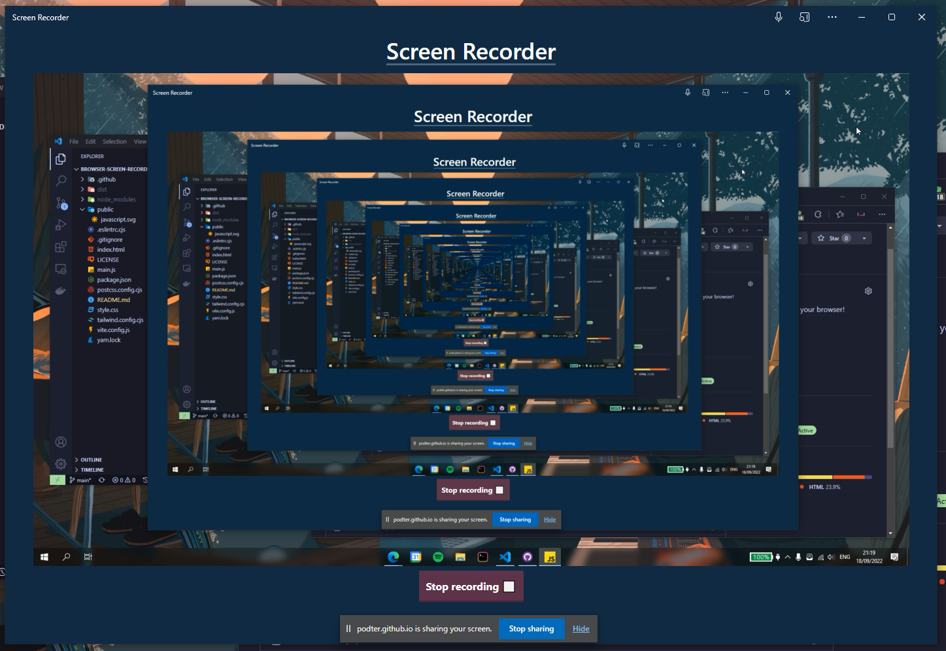Screen dimensions: 946x651
Task: Select yarn.lock in the largest Explorer tree
Action: point(109,340)
